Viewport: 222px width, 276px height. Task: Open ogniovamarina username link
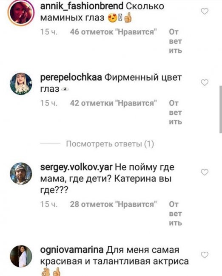click(72, 250)
